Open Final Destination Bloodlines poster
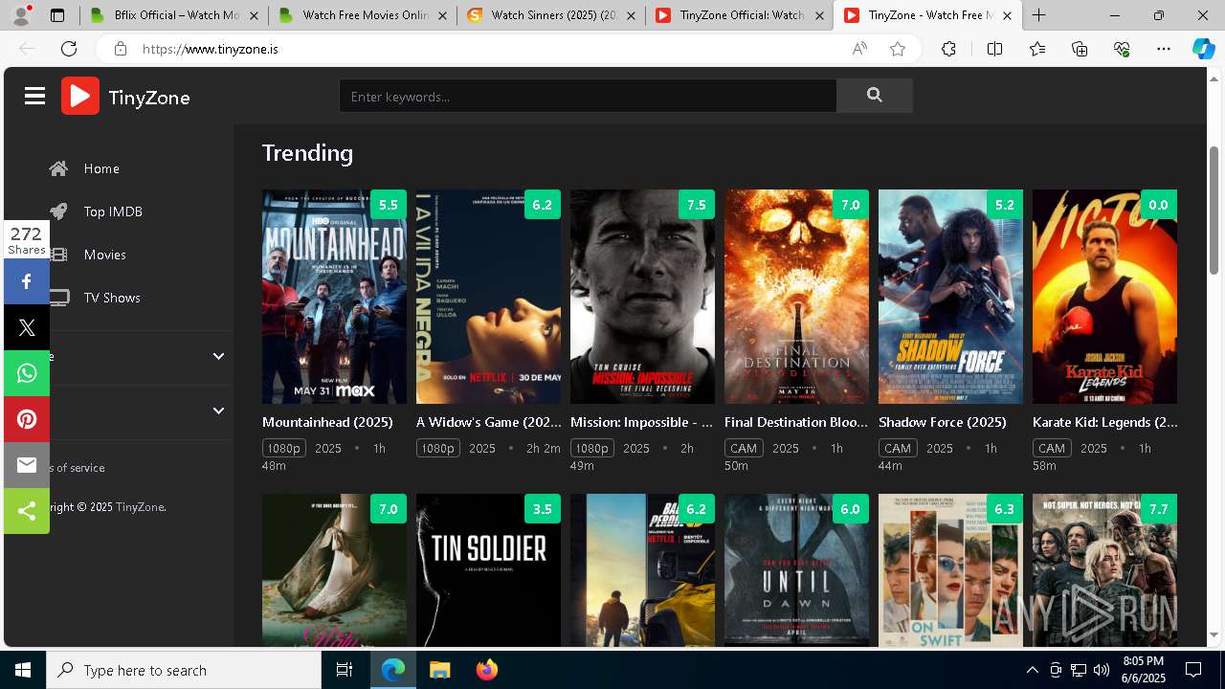 pos(796,297)
